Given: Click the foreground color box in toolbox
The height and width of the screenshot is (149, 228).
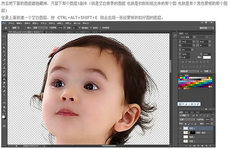Looking at the screenshot, I should pyautogui.click(x=3, y=117).
